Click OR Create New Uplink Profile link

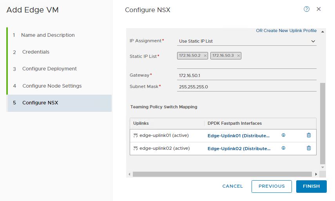click(x=286, y=31)
